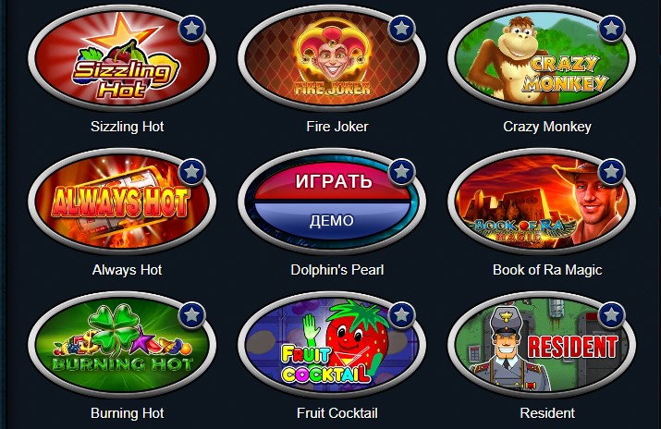
Task: Click the Burning Hot text label
Action: (127, 413)
